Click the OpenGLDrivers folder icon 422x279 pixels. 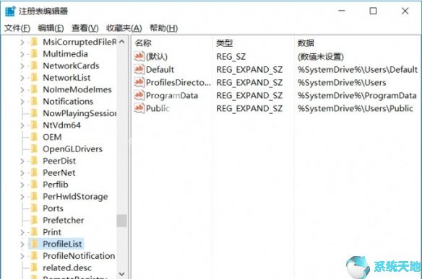(x=34, y=149)
